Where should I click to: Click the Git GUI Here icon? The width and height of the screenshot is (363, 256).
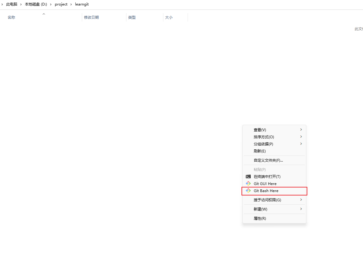(248, 184)
